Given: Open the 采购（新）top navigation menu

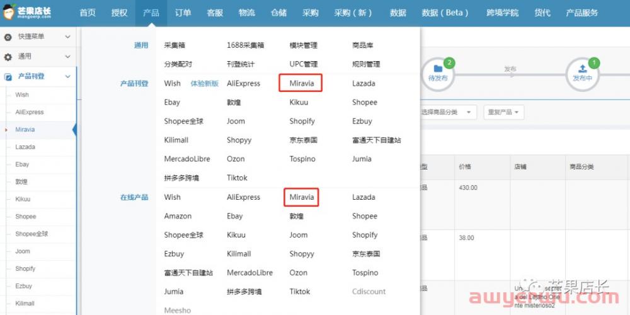Looking at the screenshot, I should pyautogui.click(x=353, y=13).
